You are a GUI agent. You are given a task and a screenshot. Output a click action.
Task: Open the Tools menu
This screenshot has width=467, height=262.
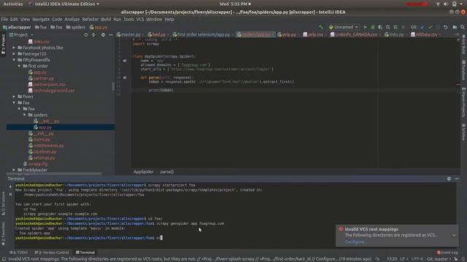click(x=128, y=20)
